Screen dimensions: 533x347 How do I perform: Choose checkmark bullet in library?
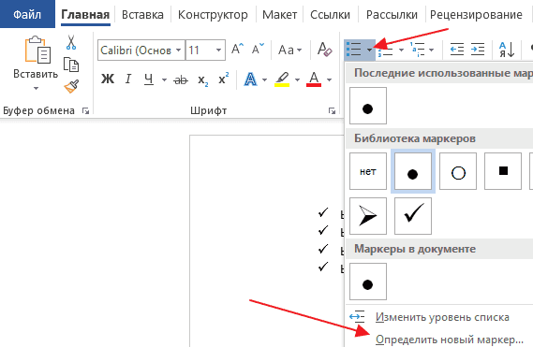(x=413, y=216)
